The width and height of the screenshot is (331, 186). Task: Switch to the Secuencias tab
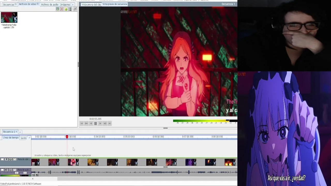coord(10,4)
